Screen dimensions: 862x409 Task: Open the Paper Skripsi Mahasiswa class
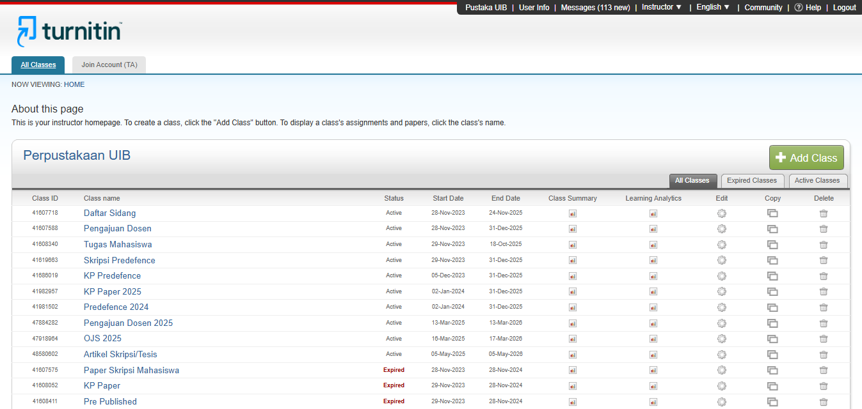(x=131, y=371)
